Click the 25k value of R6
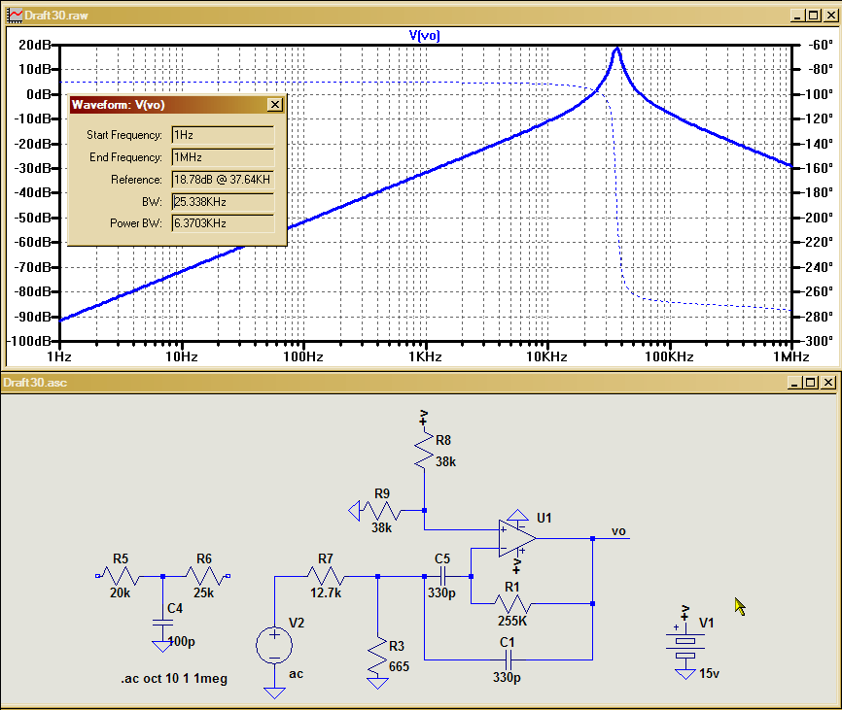 [203, 593]
